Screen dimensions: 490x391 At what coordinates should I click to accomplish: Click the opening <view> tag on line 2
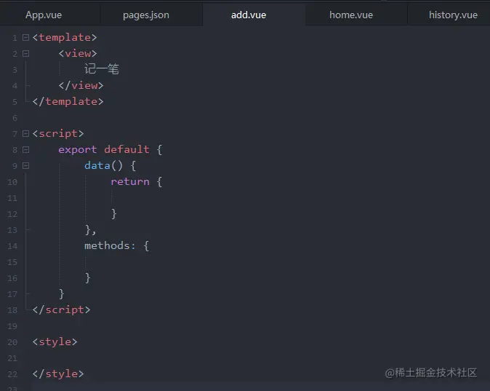point(78,54)
